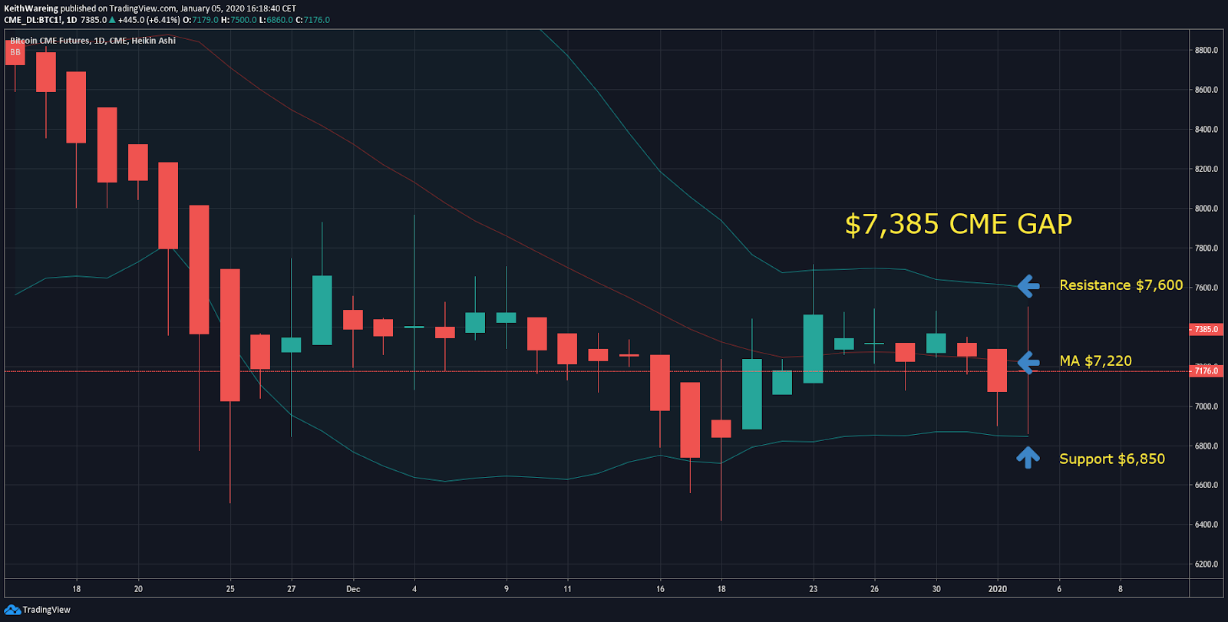Click the 7600.0 price axis label
Viewport: 1228px width, 622px height.
click(x=1206, y=288)
